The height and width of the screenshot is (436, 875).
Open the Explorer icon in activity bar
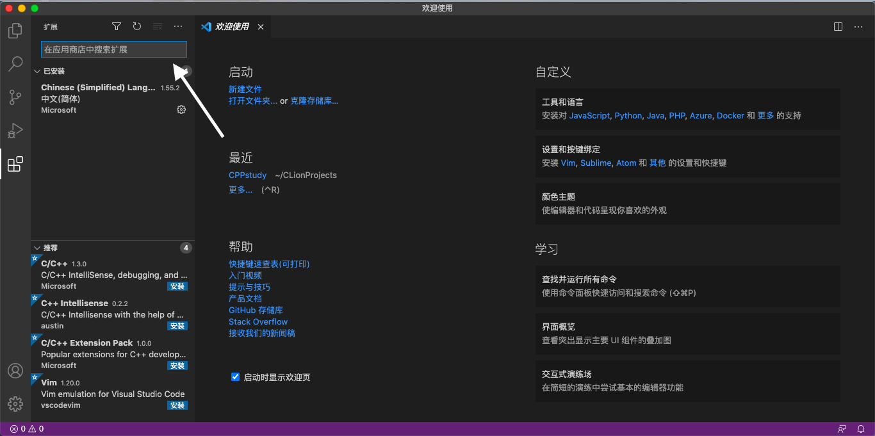(x=15, y=30)
